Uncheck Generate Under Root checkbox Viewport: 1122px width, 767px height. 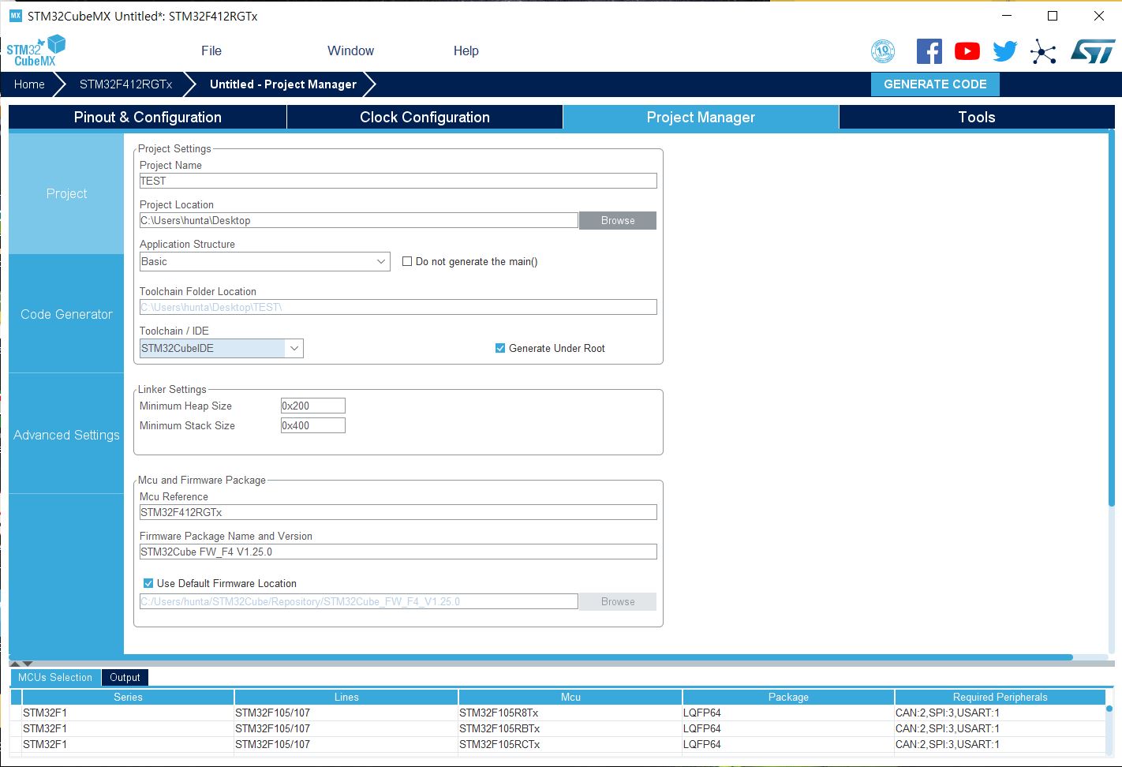click(500, 348)
